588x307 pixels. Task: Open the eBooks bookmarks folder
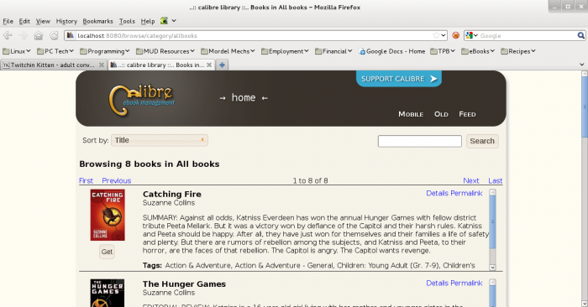478,51
